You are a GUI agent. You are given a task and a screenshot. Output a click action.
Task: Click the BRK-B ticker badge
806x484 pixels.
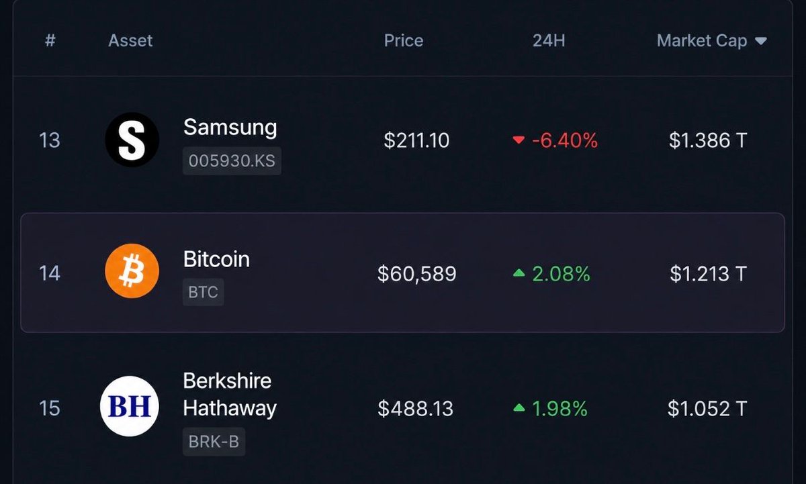214,442
